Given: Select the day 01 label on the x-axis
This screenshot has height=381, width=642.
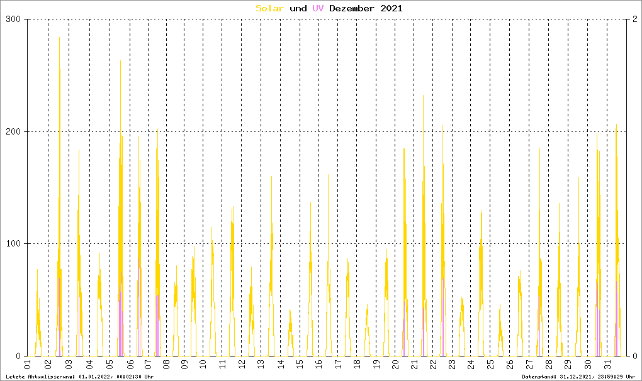Looking at the screenshot, I should coord(27,365).
